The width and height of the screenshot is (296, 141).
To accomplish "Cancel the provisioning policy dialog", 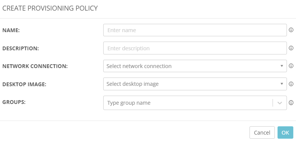I will [262, 133].
